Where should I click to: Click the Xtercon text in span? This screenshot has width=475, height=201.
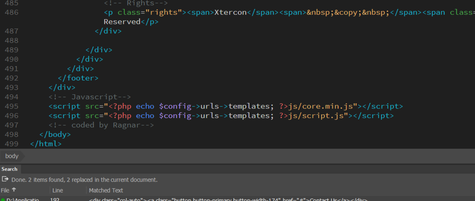point(230,12)
